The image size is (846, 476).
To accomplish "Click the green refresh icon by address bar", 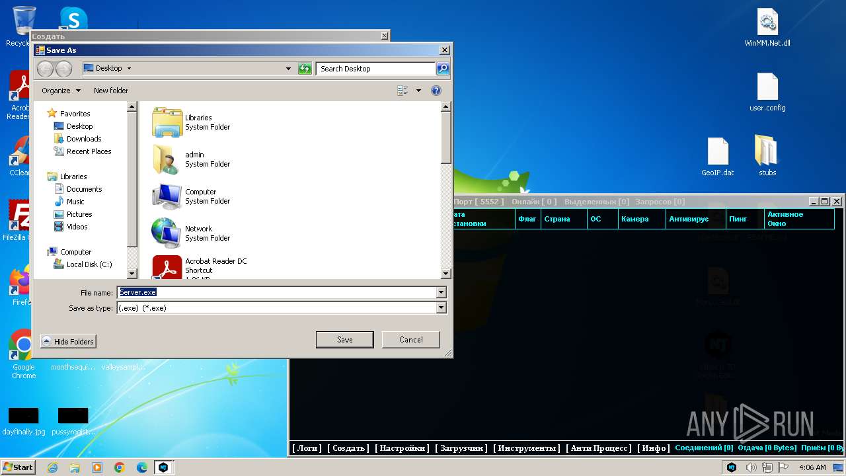I will [x=305, y=69].
